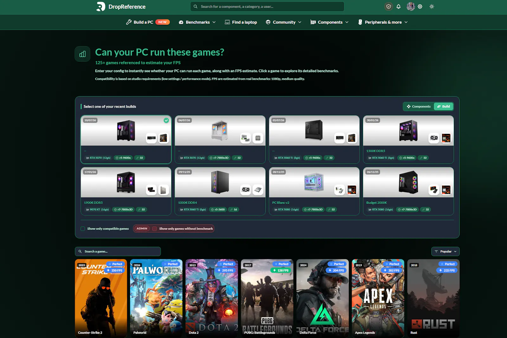
Task: Click the Community face icon
Action: 268,22
